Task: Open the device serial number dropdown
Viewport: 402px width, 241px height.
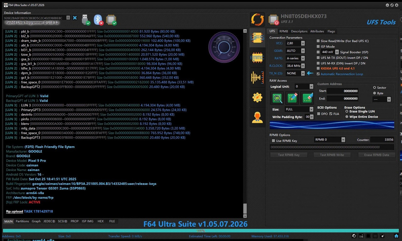Action: pyautogui.click(x=68, y=18)
